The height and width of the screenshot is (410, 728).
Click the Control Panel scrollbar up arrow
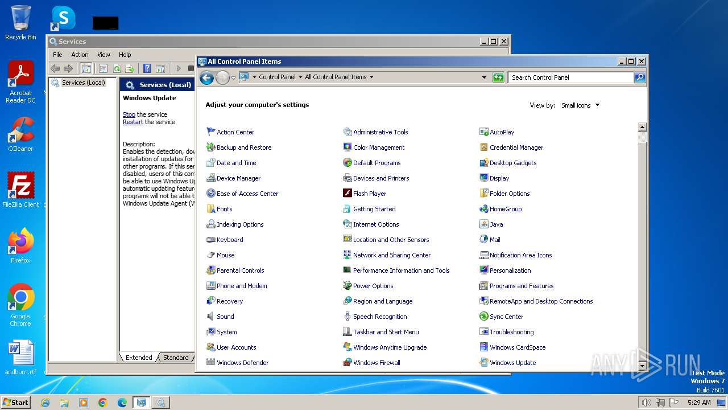tap(643, 128)
